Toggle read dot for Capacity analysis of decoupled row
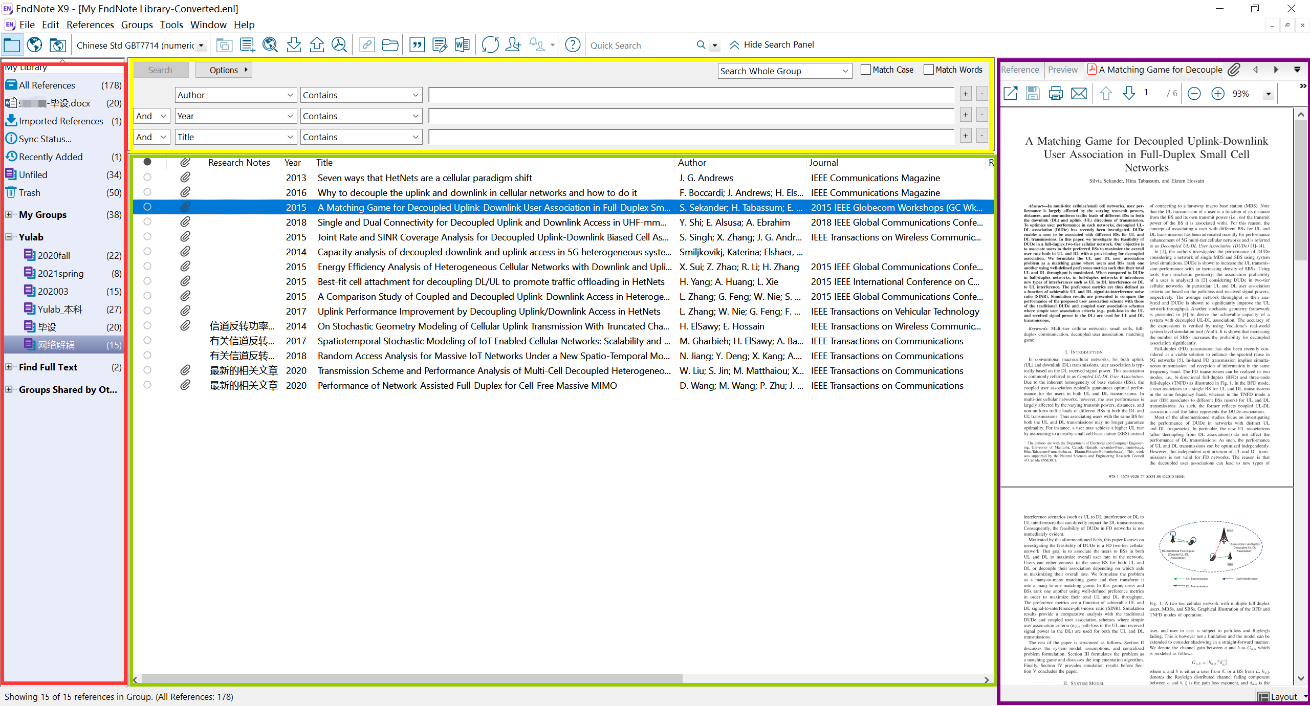 (x=147, y=251)
